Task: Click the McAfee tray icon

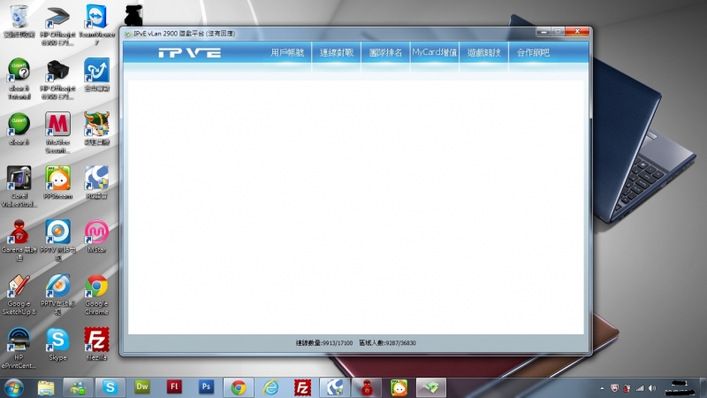Action: 614,388
